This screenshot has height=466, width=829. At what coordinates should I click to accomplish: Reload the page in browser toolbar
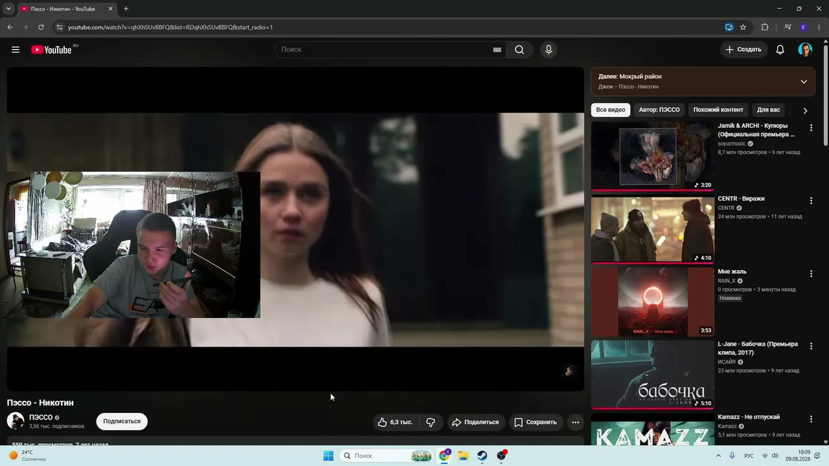(x=41, y=27)
